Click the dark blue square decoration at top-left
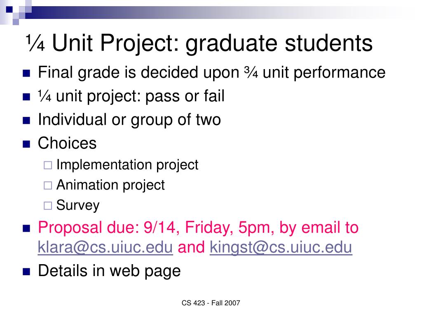Viewport: 422px width, 316px height. point(9,9)
